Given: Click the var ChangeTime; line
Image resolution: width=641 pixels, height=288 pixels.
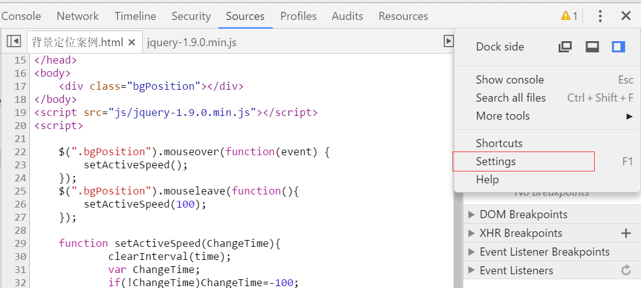Looking at the screenshot, I should (154, 270).
